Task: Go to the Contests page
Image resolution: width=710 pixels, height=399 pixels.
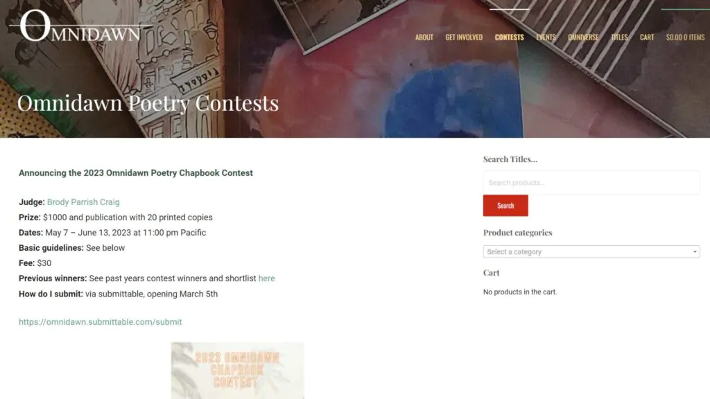Action: pos(509,37)
